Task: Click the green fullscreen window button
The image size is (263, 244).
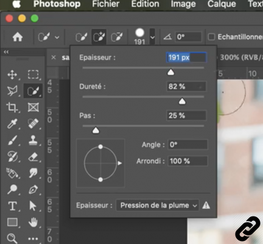Action: (35, 18)
